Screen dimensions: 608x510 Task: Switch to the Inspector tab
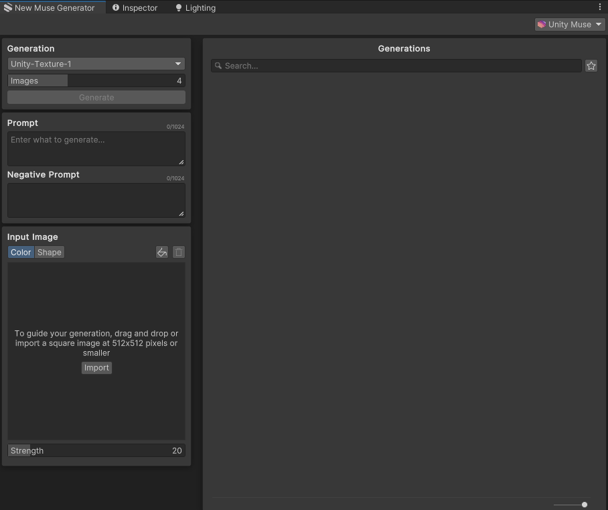135,8
